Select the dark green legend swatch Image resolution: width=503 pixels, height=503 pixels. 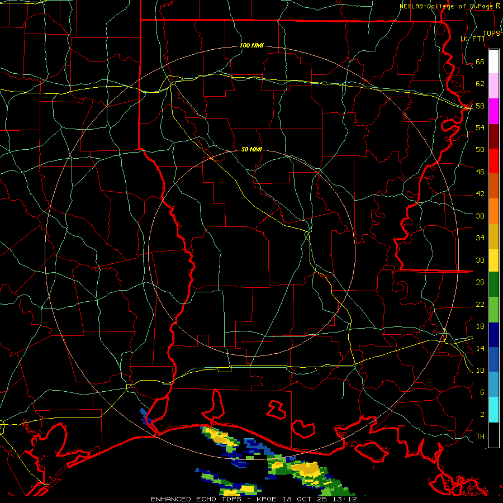pos(493,284)
